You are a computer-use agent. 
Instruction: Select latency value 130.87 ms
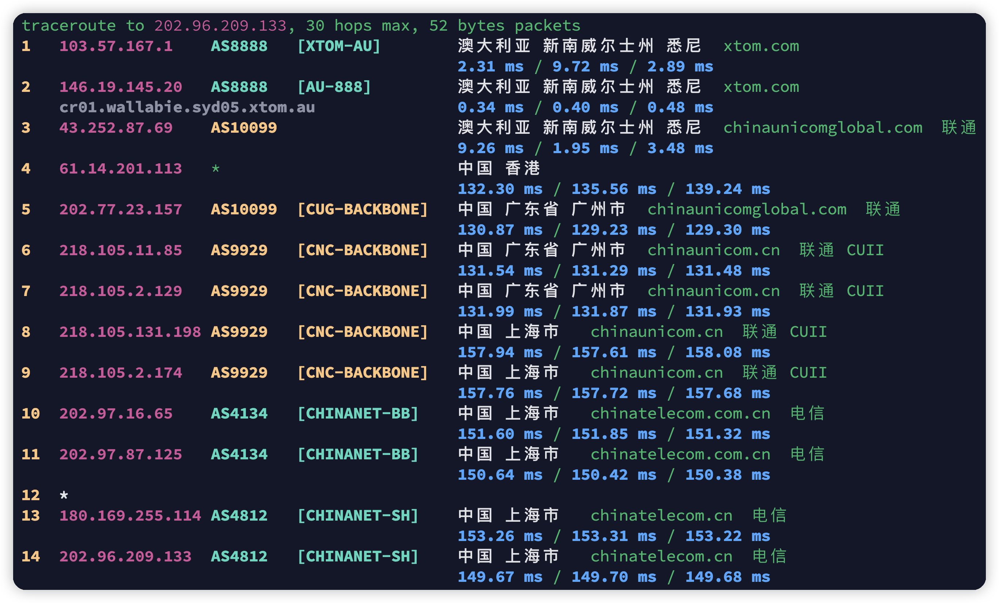pos(500,230)
